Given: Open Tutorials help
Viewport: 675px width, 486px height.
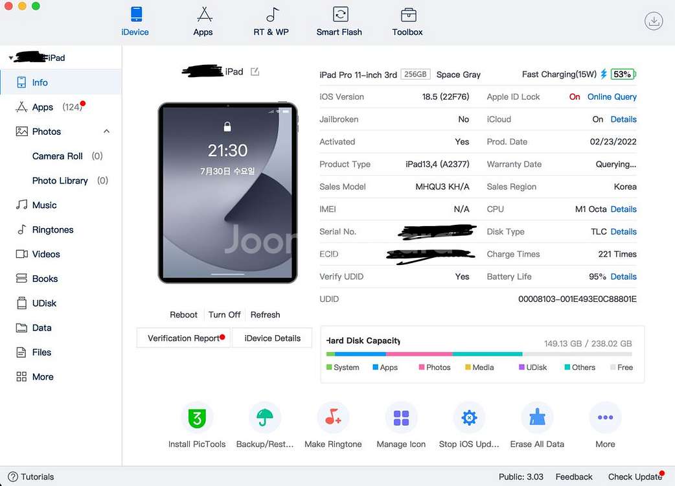Looking at the screenshot, I should tap(31, 476).
